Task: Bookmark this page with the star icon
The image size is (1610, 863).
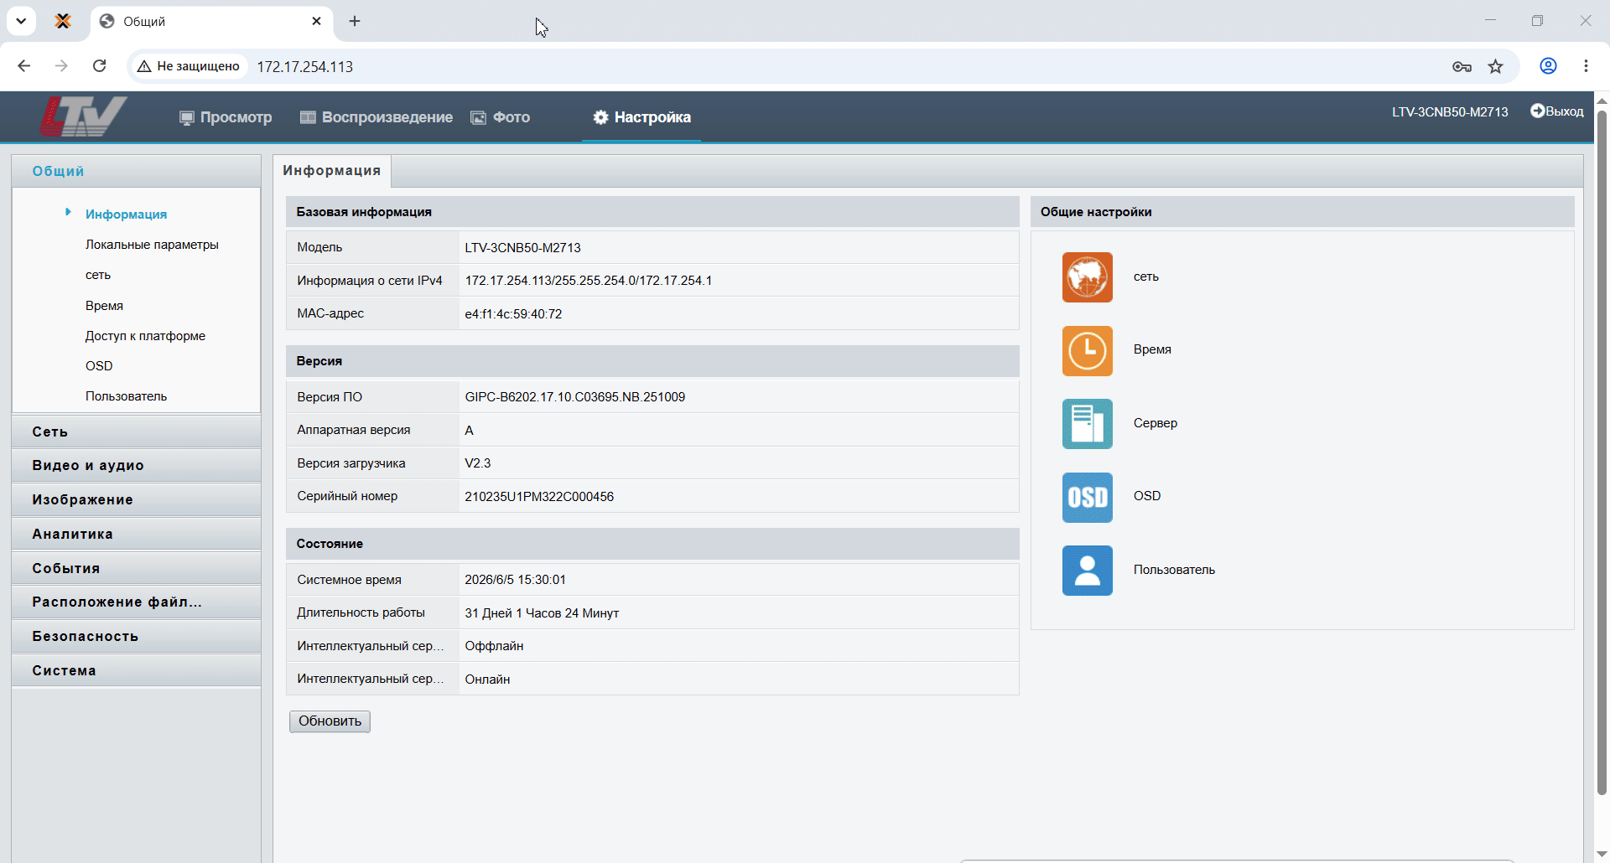Action: (x=1495, y=66)
